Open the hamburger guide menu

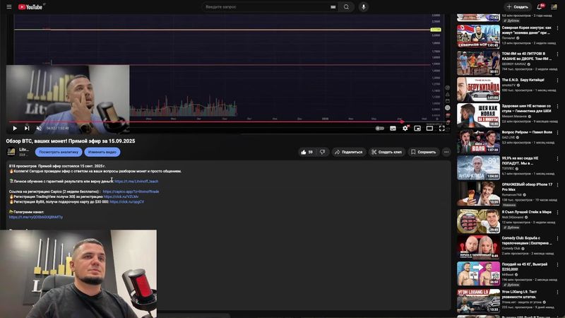tap(8, 6)
